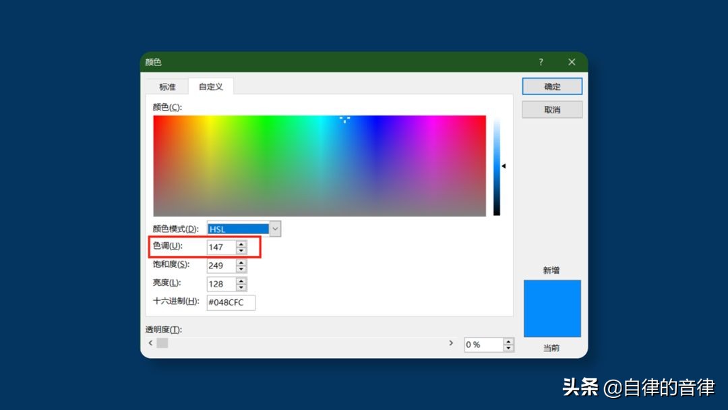Decrease 色调 with down arrow

coord(241,251)
